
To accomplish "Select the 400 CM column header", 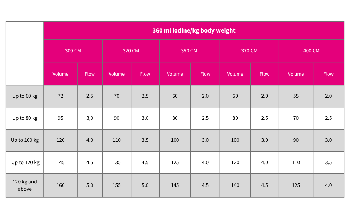I will pos(311,51).
